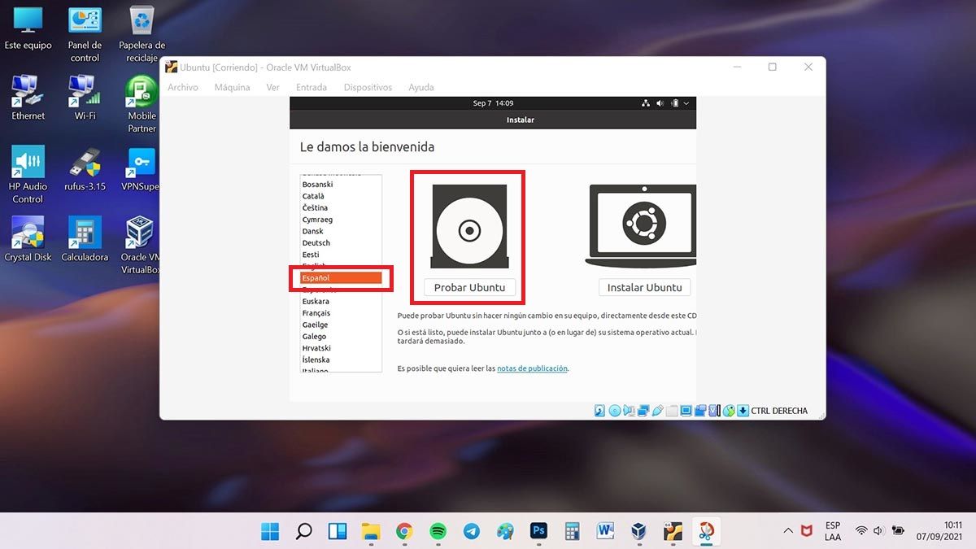Image resolution: width=976 pixels, height=549 pixels.
Task: Open the notas de publicación link
Action: point(532,368)
